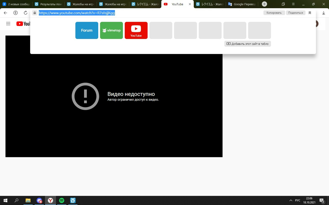The height and width of the screenshot is (205, 329).
Task: Click the browser back arrow
Action: point(5,13)
